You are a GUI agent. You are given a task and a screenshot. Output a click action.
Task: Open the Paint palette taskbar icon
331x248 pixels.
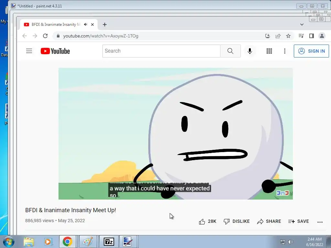click(88, 242)
